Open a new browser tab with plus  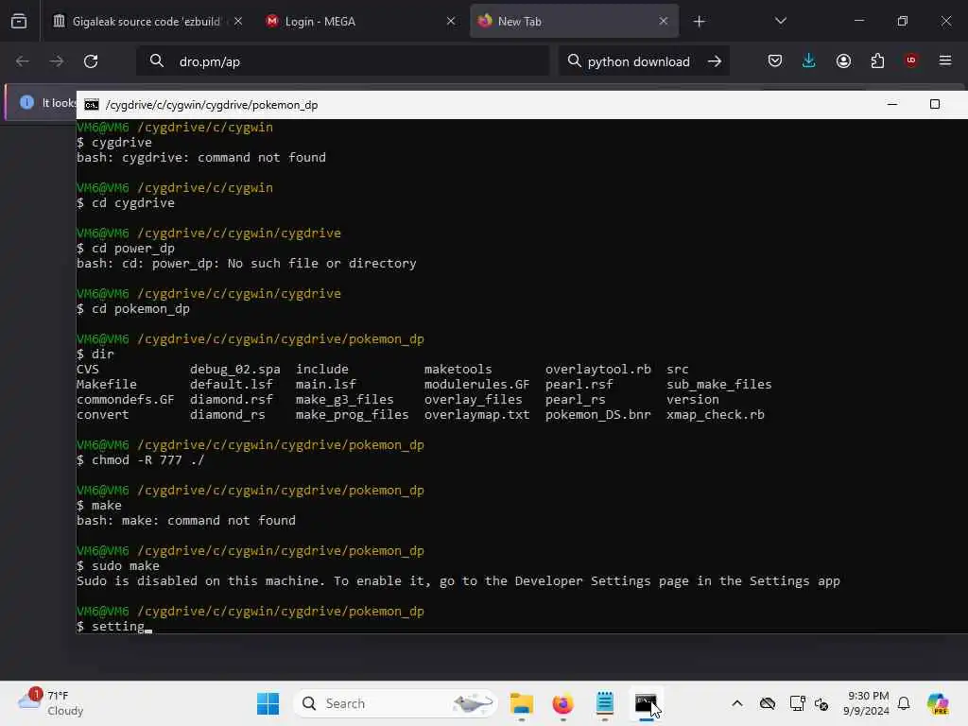tap(700, 22)
